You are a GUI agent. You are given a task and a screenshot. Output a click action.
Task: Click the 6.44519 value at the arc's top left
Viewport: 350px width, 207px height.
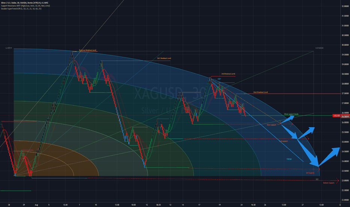point(9,48)
